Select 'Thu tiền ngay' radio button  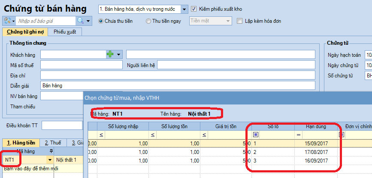click(x=148, y=21)
